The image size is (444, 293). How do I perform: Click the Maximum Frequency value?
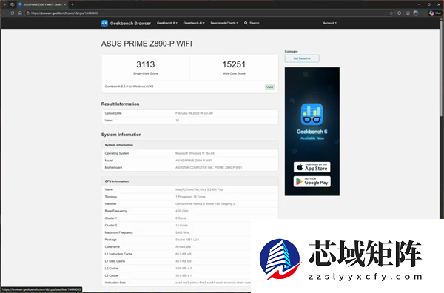click(182, 232)
